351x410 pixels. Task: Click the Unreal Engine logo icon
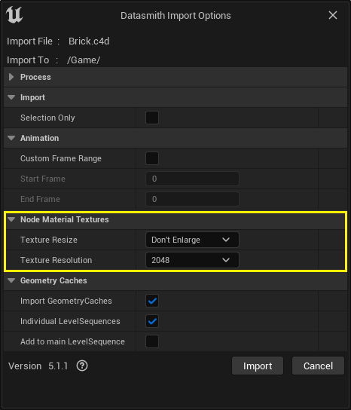pyautogui.click(x=14, y=15)
